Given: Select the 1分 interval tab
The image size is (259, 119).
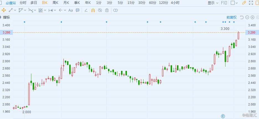Looking at the screenshot, I should point(99,3).
